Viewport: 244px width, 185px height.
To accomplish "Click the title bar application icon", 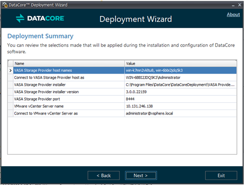I will [5, 5].
